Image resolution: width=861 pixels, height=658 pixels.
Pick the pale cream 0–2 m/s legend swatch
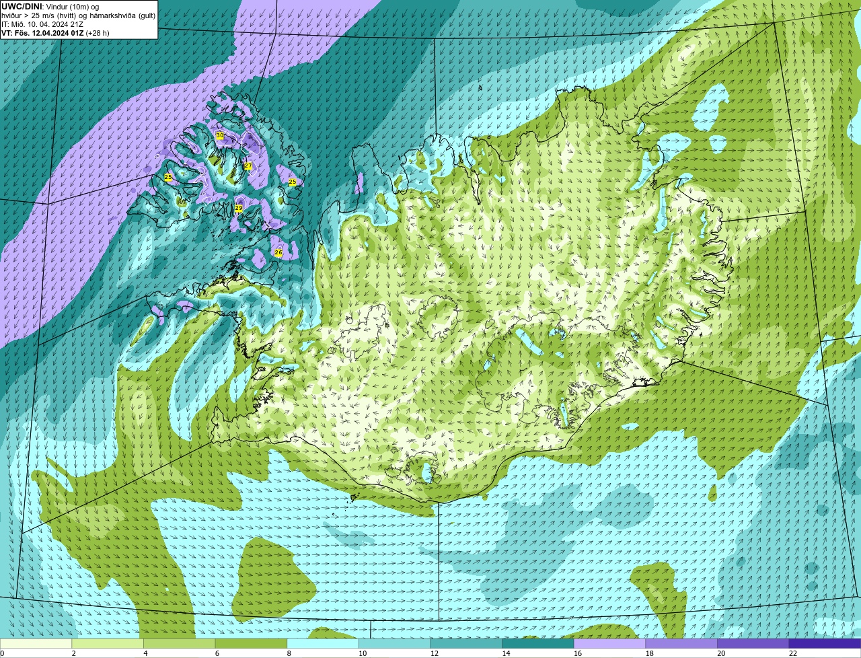pyautogui.click(x=36, y=643)
